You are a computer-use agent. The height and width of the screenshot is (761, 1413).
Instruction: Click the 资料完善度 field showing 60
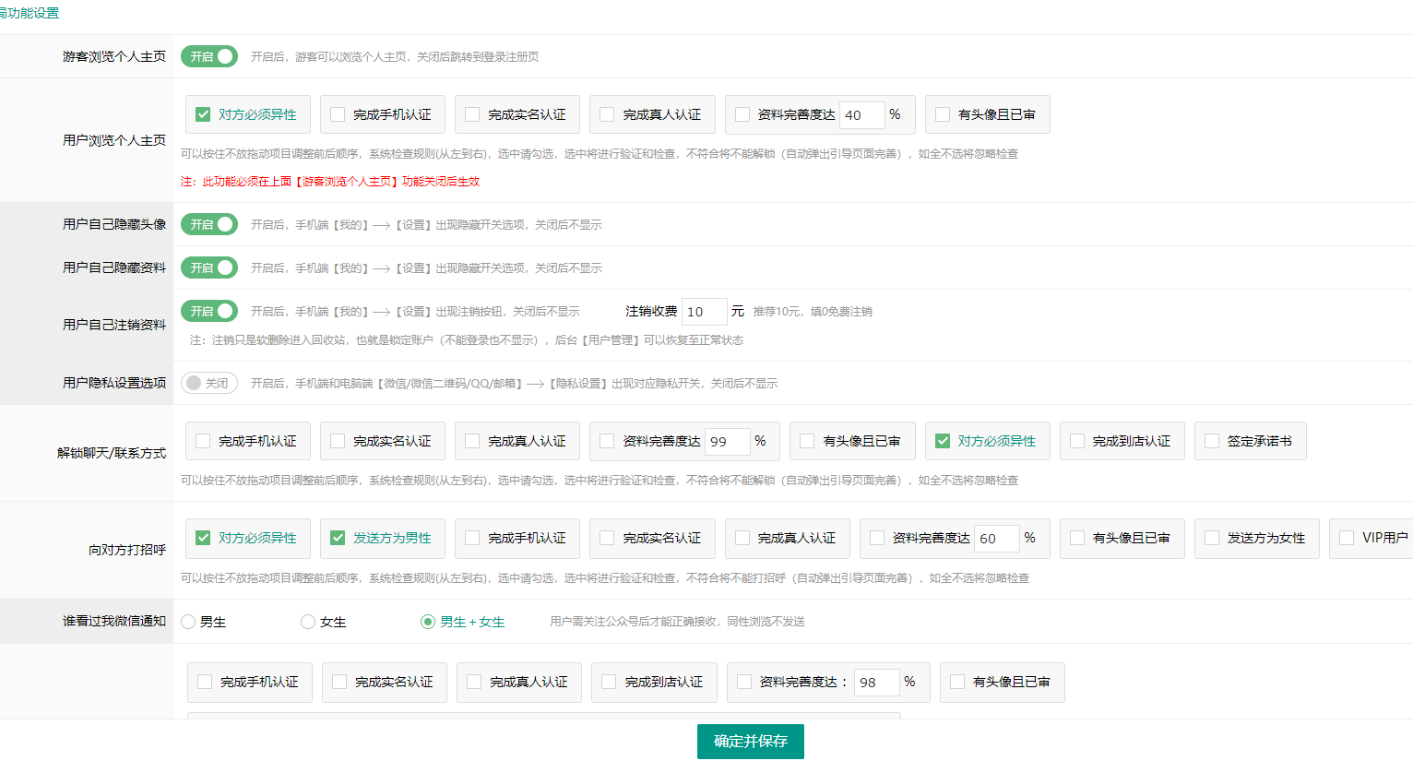pos(997,539)
